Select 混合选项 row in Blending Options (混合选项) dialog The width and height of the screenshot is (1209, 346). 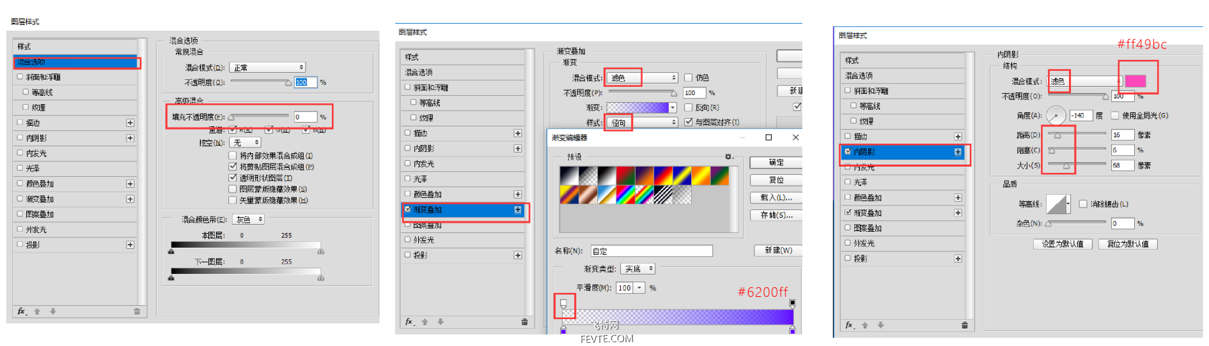(x=75, y=62)
